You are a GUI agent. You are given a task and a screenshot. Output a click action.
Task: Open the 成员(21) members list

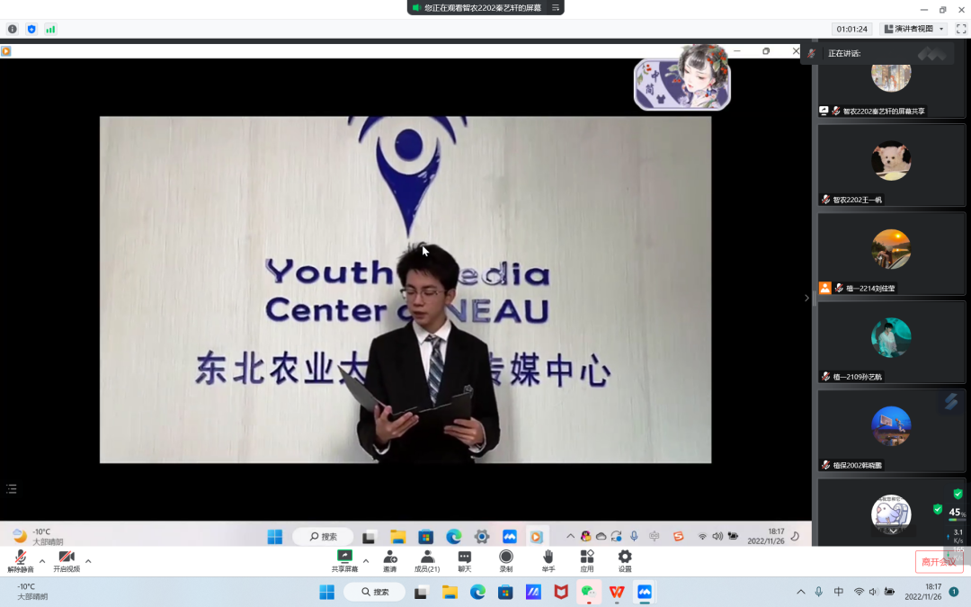pos(427,560)
